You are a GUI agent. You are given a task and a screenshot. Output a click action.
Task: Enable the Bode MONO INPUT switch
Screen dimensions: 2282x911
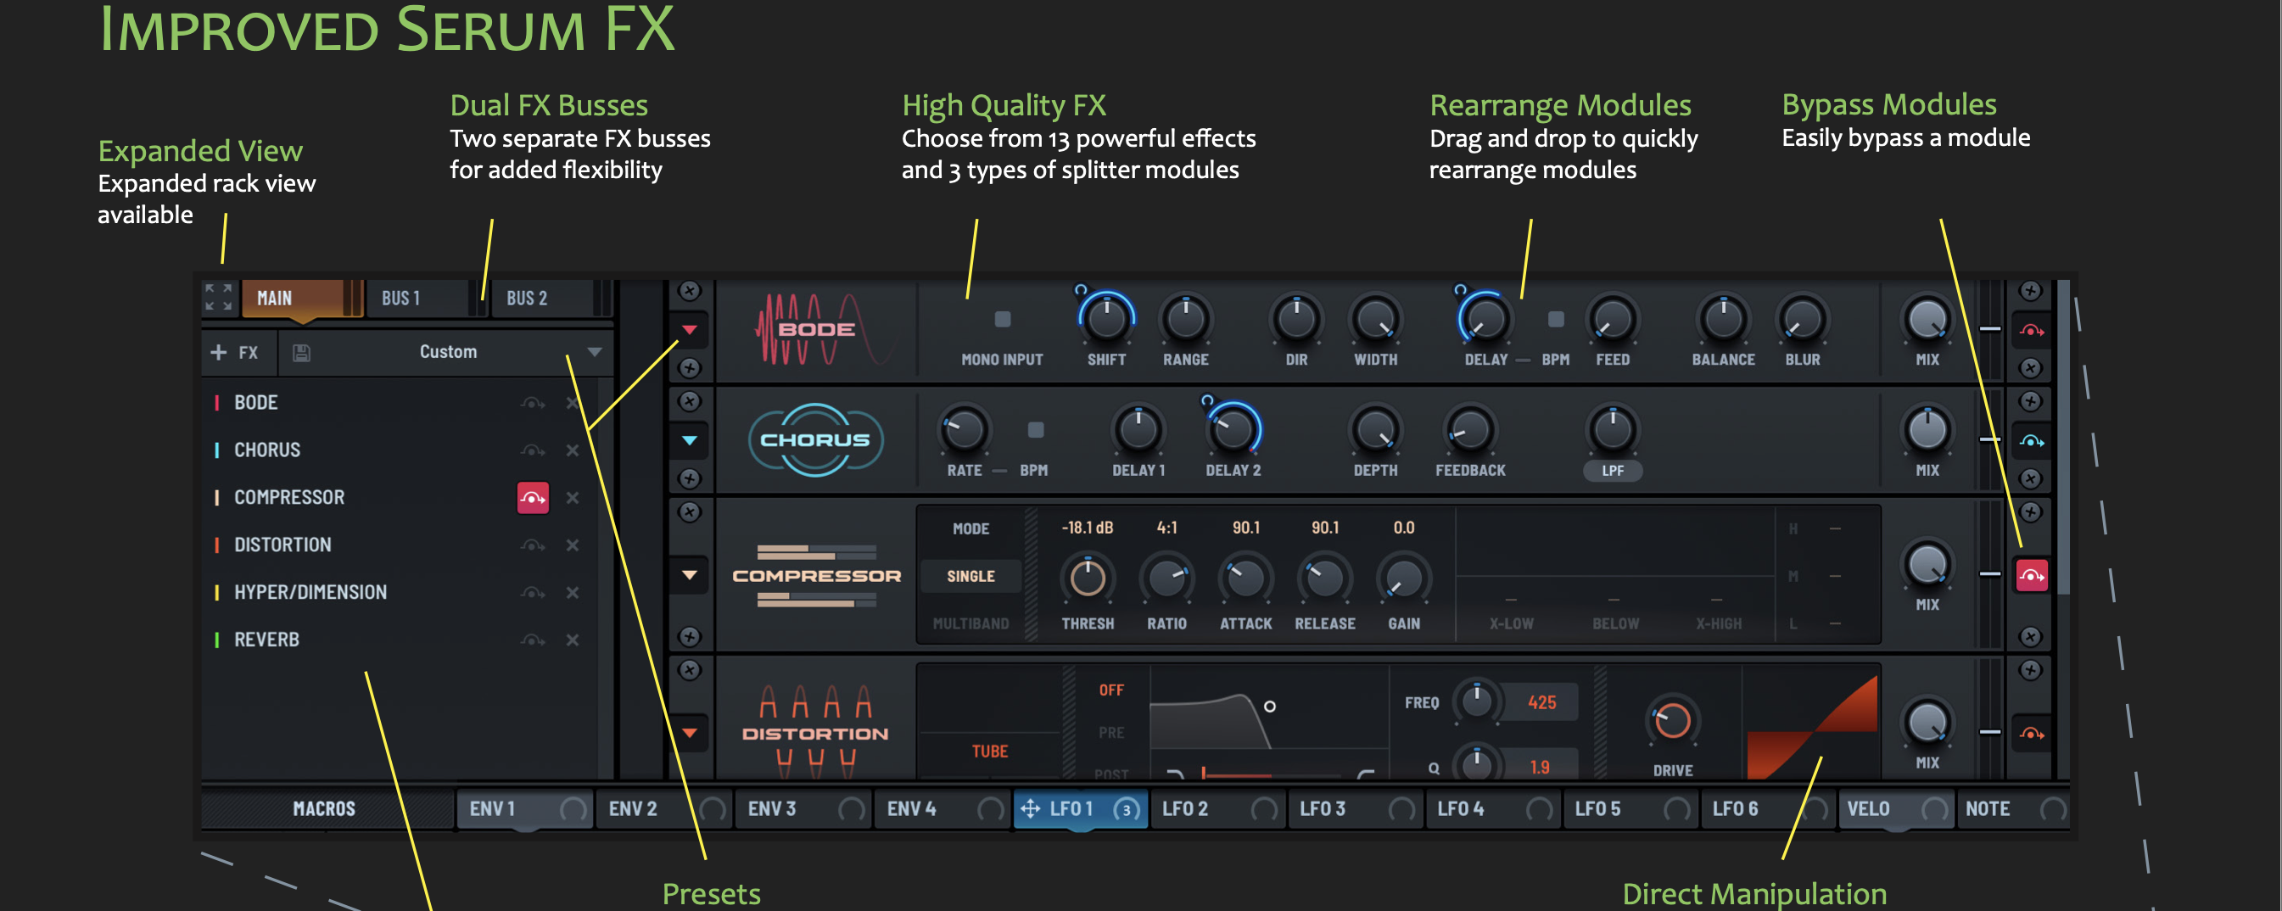coord(1002,319)
